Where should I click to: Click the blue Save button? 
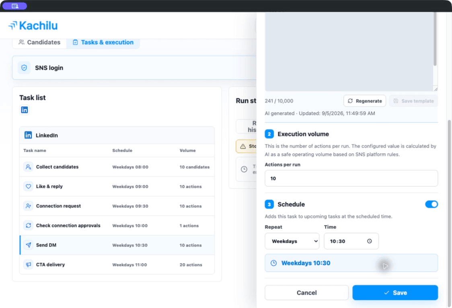coord(395,292)
